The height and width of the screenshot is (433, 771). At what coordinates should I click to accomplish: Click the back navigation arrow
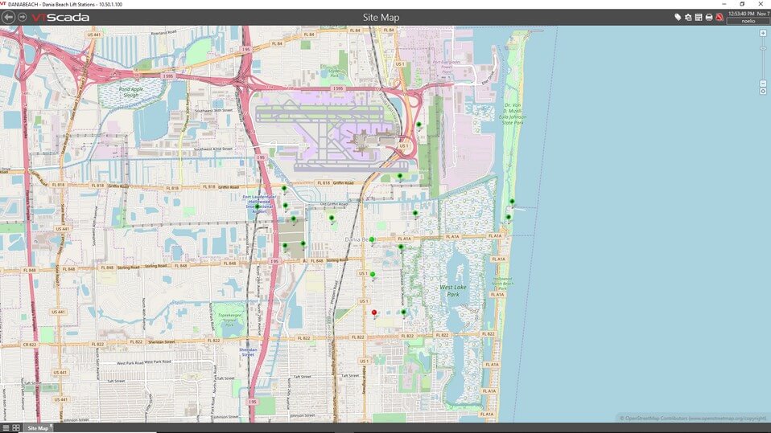click(x=9, y=17)
